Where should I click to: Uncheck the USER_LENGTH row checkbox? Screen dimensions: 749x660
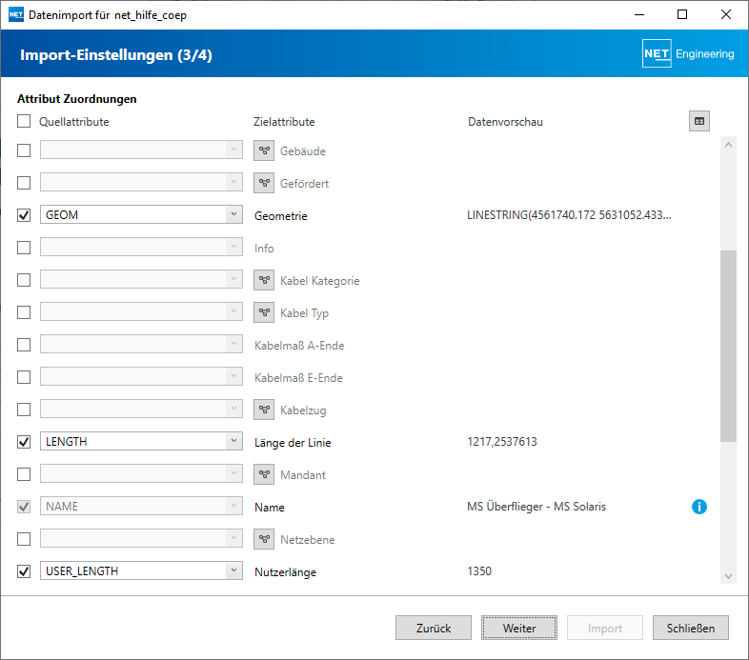(x=24, y=571)
